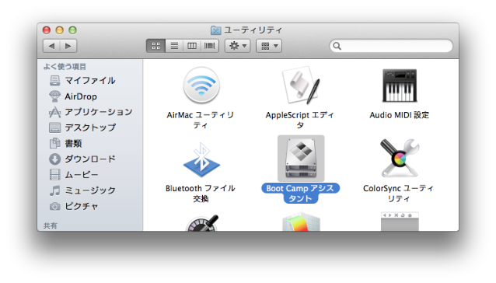Click into the Finder search field
This screenshot has height=283, width=496.
pos(391,46)
